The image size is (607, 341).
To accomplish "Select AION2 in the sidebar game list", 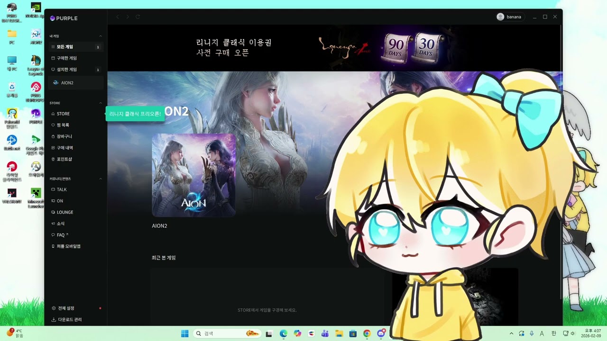I will [x=76, y=83].
